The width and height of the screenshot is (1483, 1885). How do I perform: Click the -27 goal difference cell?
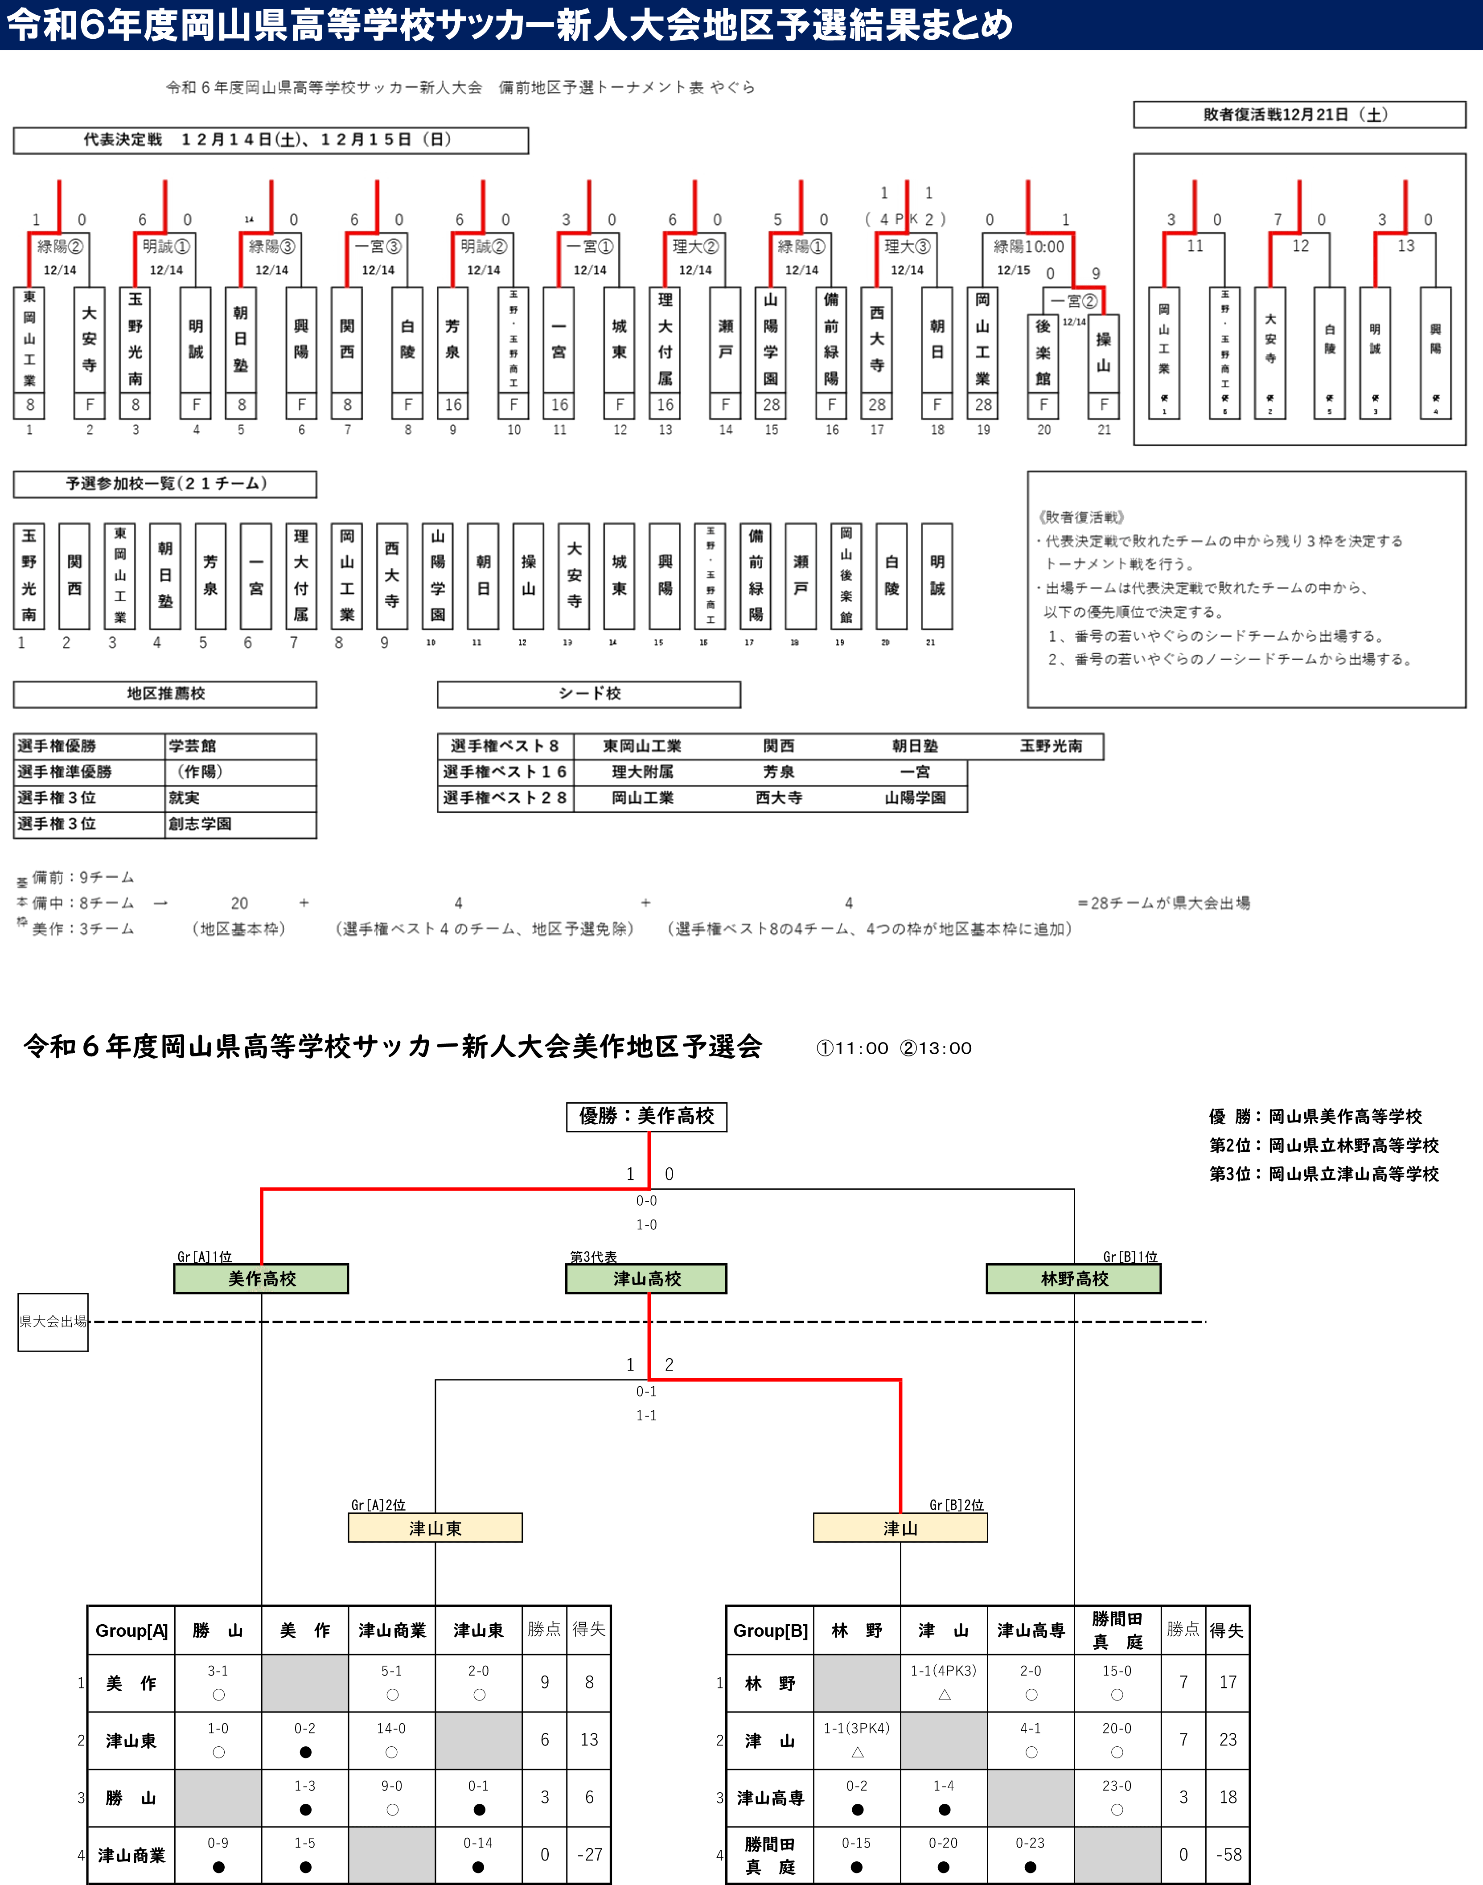click(x=590, y=1855)
